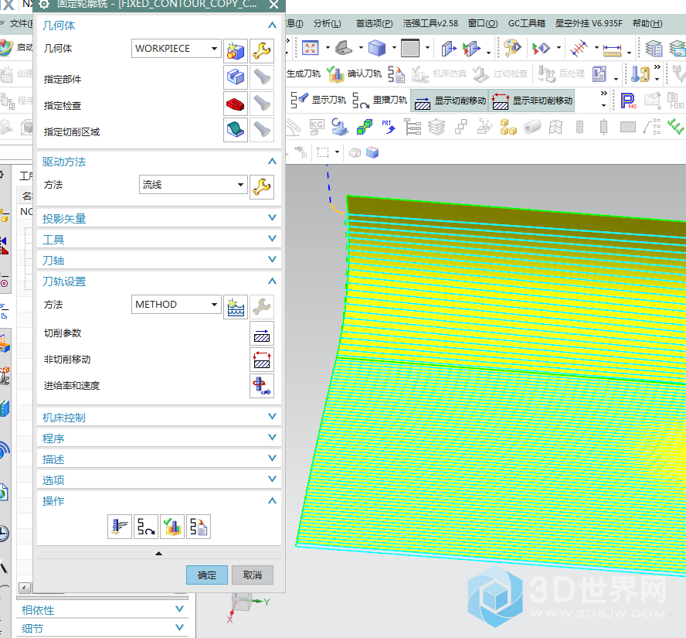686x638 pixels.
Task: Open toolbar overflow chevron near PNC
Action: (x=604, y=94)
